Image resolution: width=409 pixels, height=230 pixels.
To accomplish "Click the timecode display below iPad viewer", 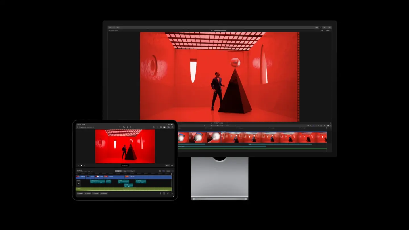I will (125, 165).
